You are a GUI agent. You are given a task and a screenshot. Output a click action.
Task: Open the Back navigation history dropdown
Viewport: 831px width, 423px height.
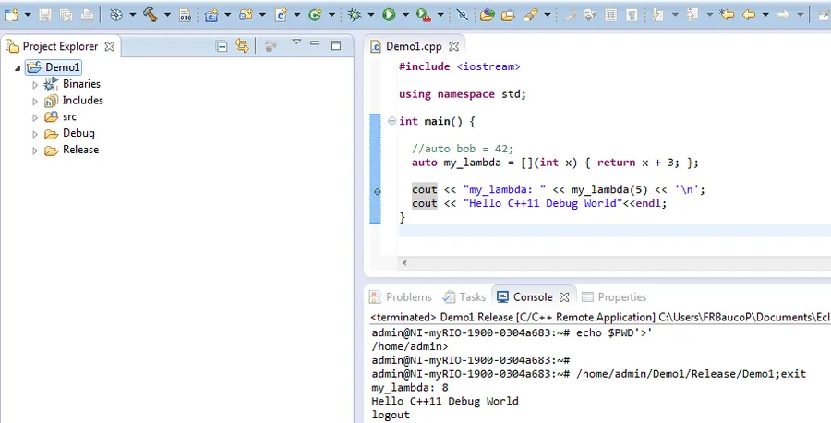coord(765,15)
